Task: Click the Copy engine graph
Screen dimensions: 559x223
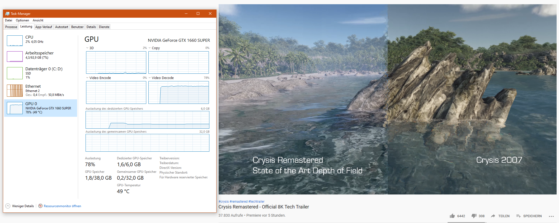Action: [178, 62]
